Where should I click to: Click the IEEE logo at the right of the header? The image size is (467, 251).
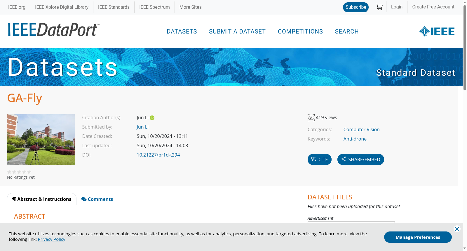click(437, 31)
